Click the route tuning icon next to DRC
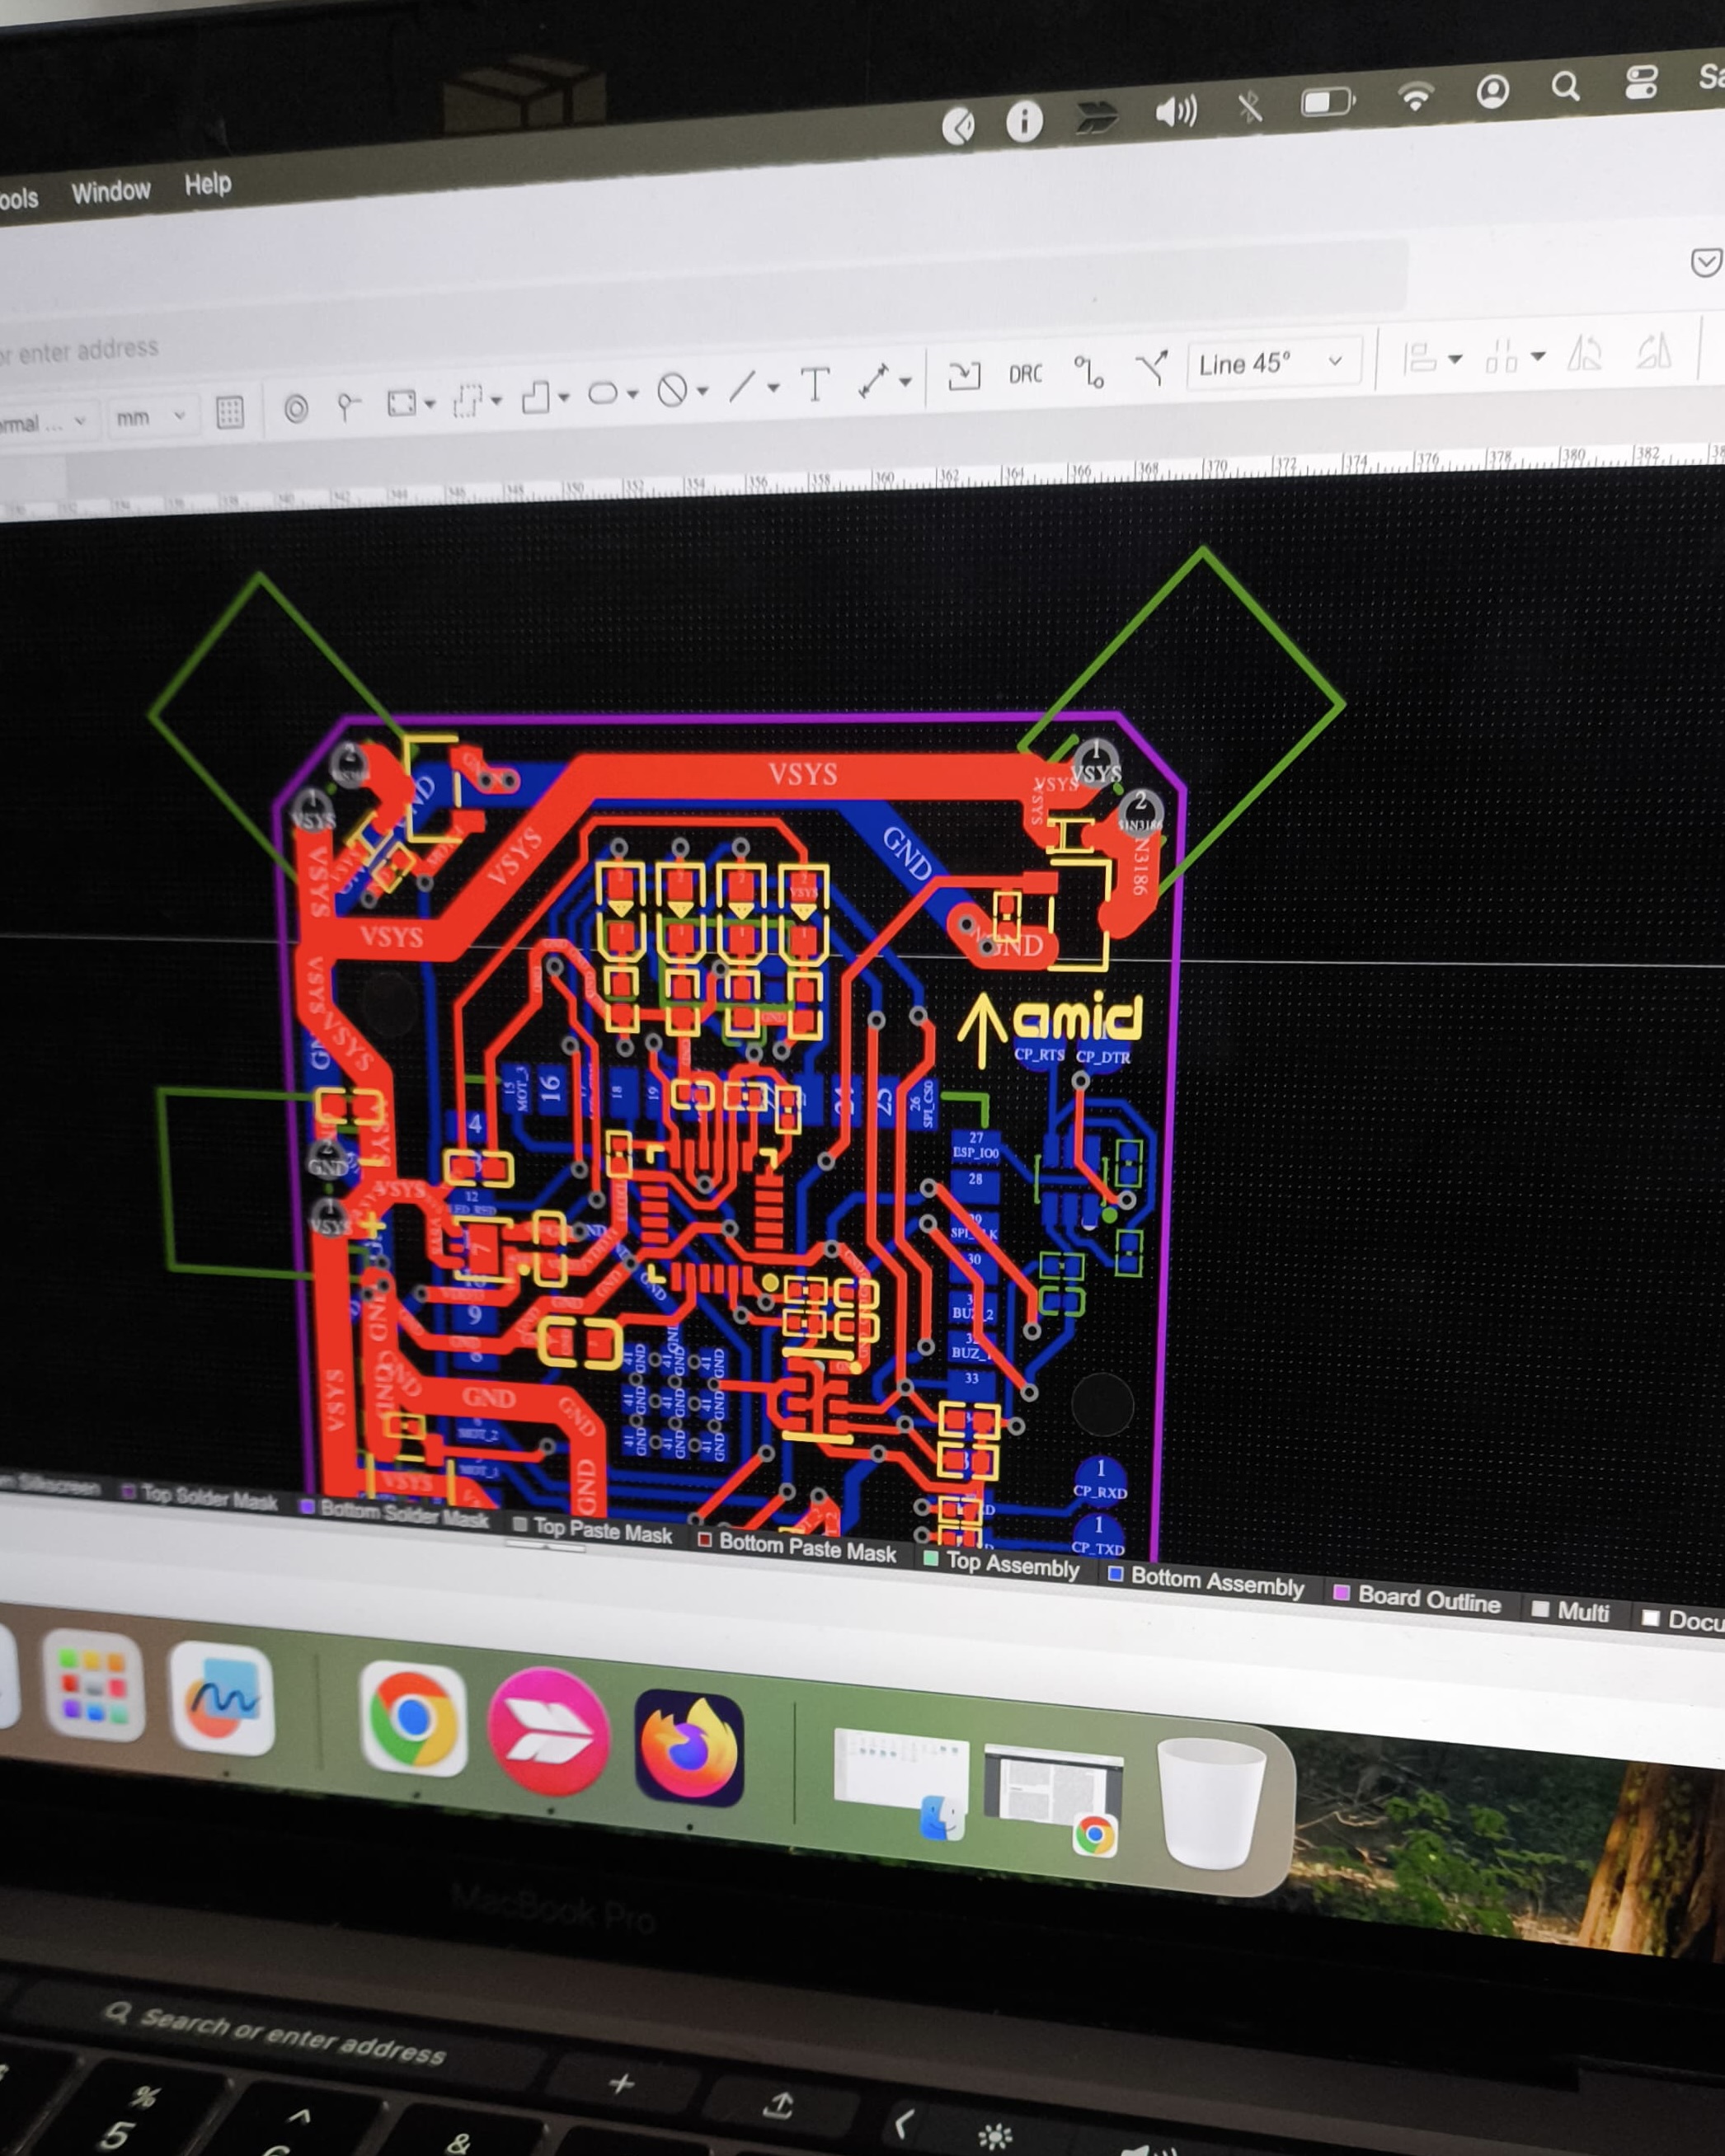 (x=1089, y=371)
